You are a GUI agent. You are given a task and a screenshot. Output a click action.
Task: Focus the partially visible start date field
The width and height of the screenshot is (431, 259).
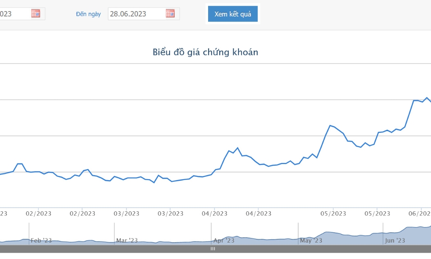[x=23, y=14]
